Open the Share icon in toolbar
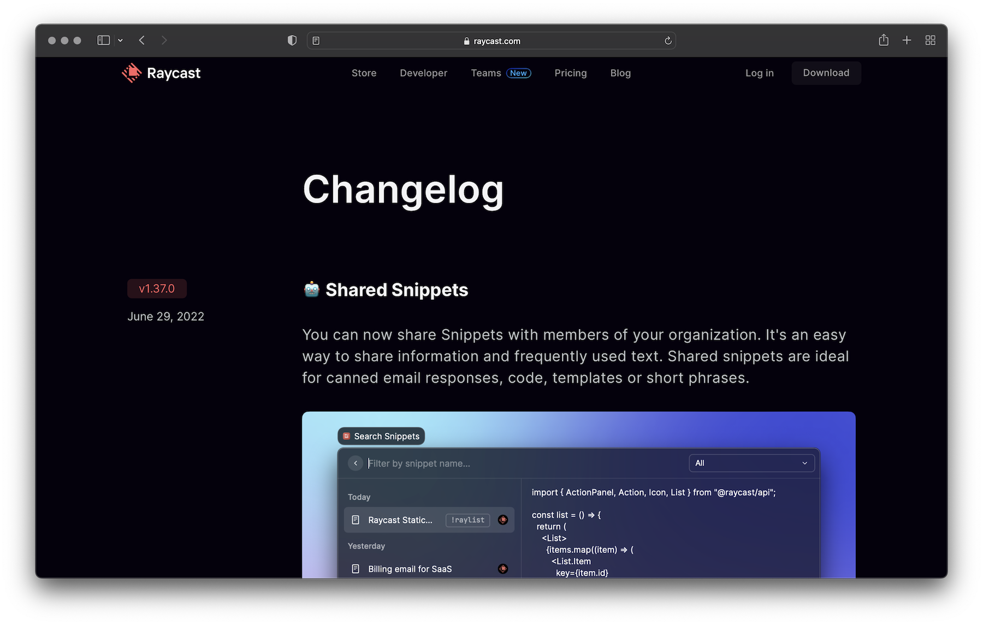983x625 pixels. tap(884, 40)
